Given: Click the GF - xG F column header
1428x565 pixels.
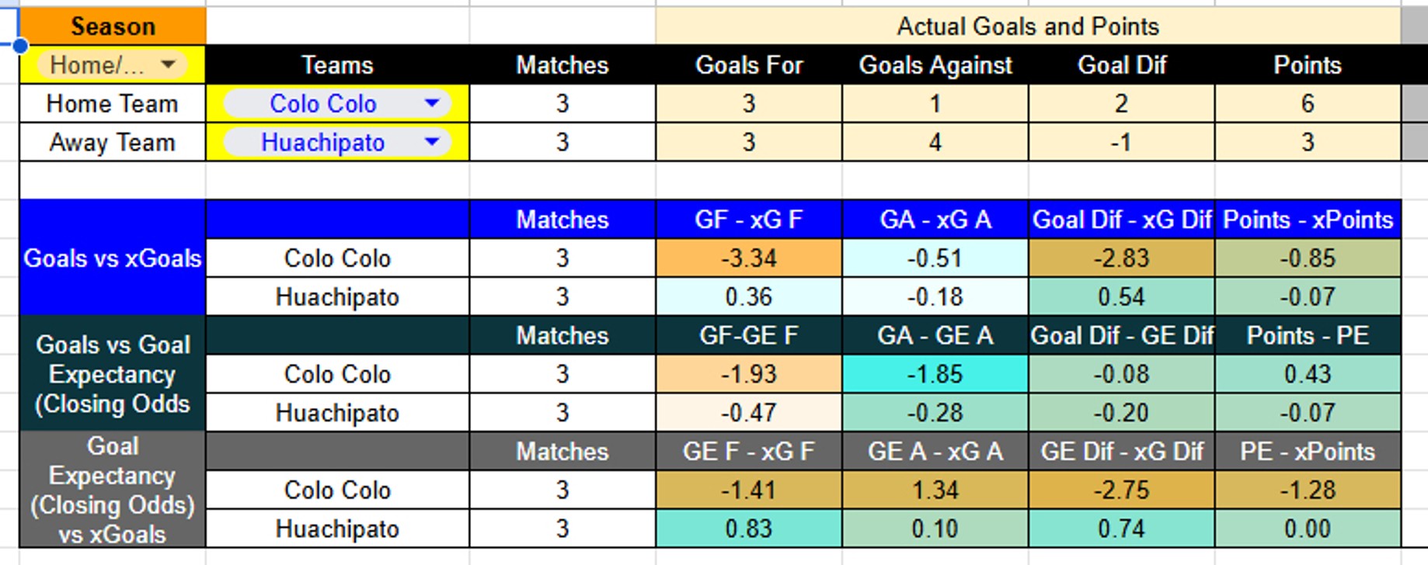Looking at the screenshot, I should [x=748, y=219].
